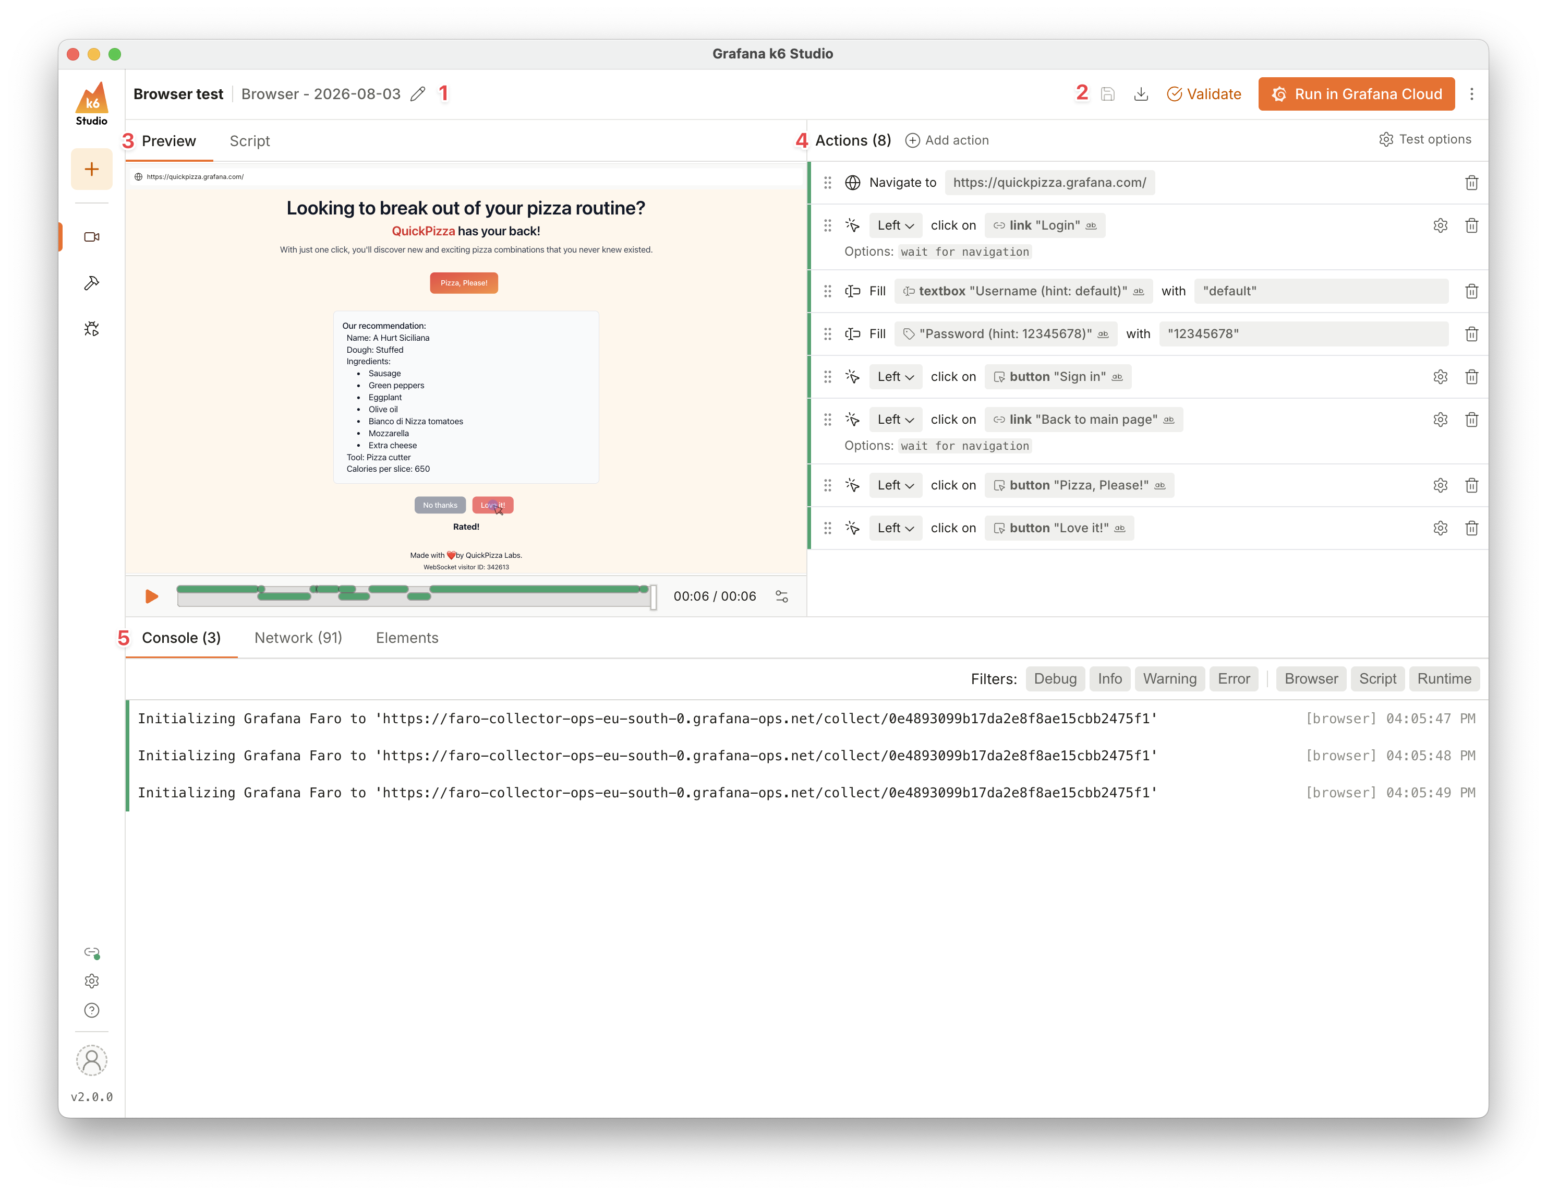Screen dimensions: 1547x1195
Task: Open Left dropdown for Pizza, Please! action
Action: click(x=896, y=485)
